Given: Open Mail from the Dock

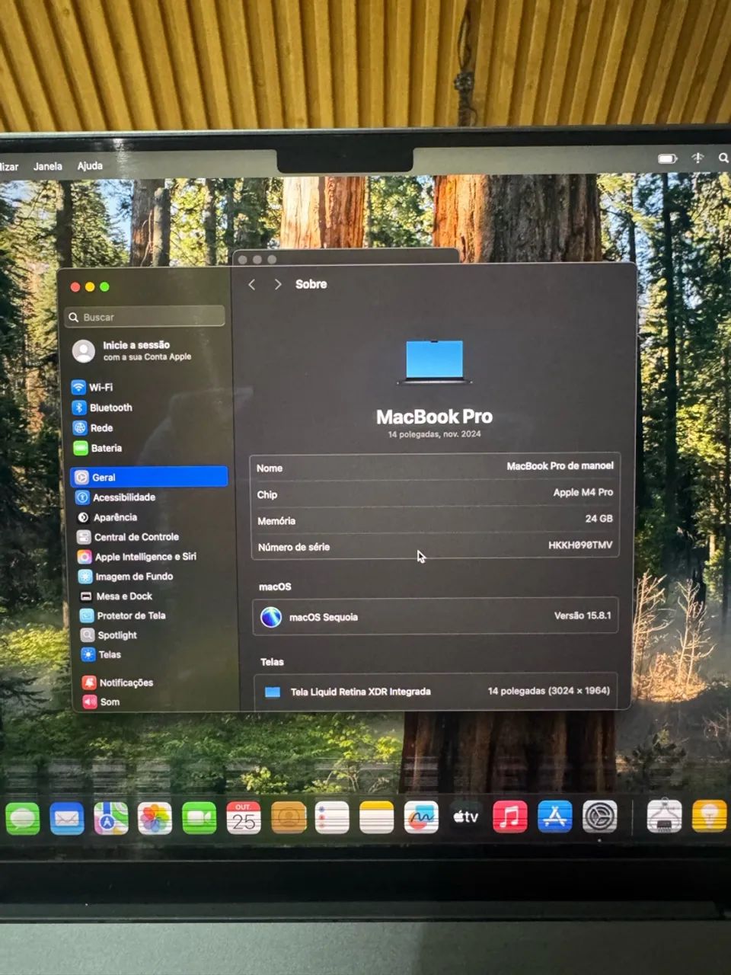Looking at the screenshot, I should coord(67,818).
